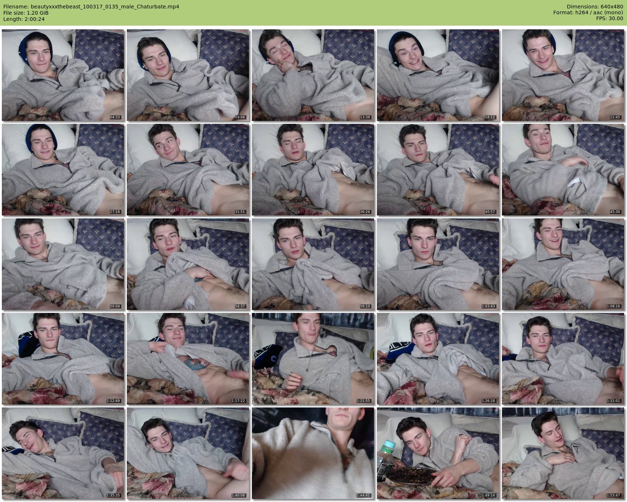
Task: Select the 'Dimensions: 640x480' text
Action: point(595,7)
